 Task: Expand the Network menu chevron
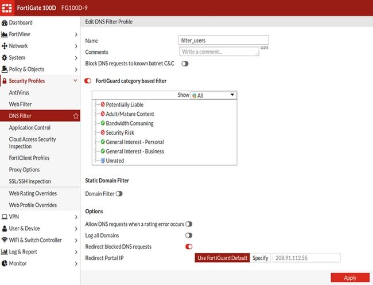click(76, 46)
